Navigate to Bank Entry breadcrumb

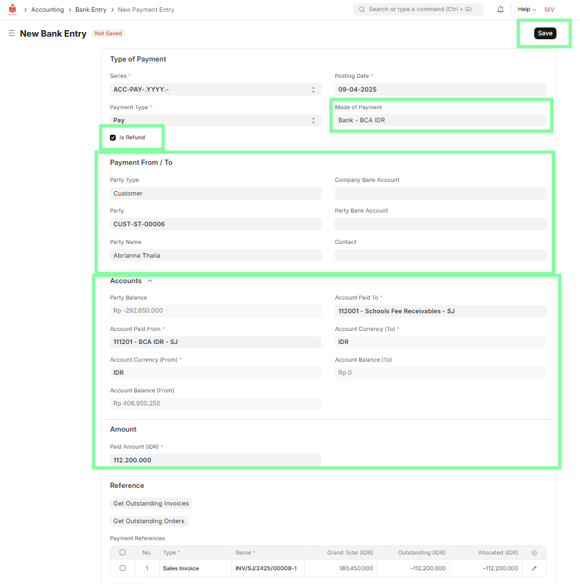coord(90,10)
